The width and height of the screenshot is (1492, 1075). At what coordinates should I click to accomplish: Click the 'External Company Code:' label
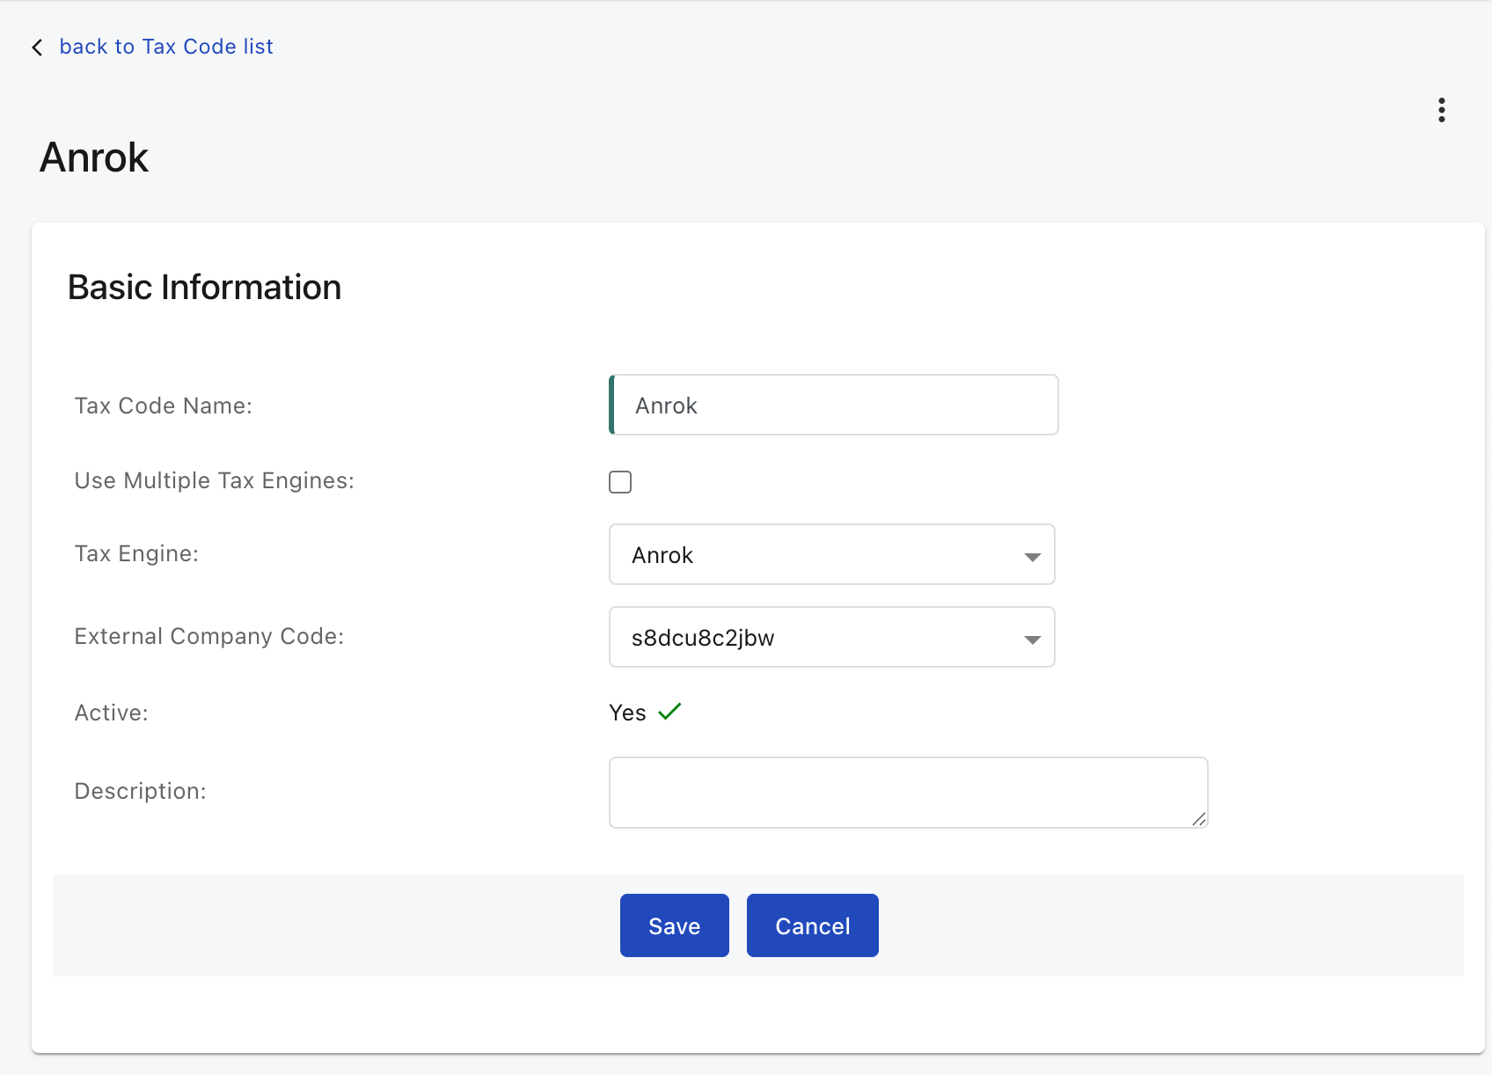[208, 636]
